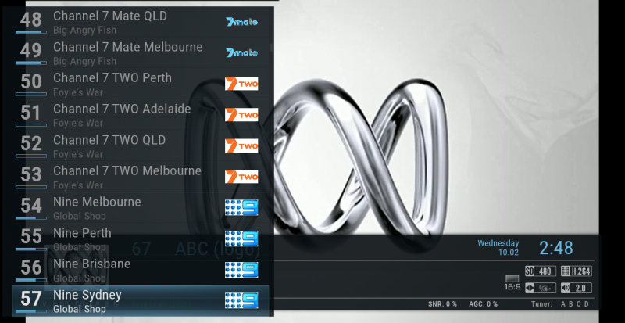625x323 pixels.
Task: Select channel 53 Channel 7 TWO Melbourne
Action: click(141, 177)
